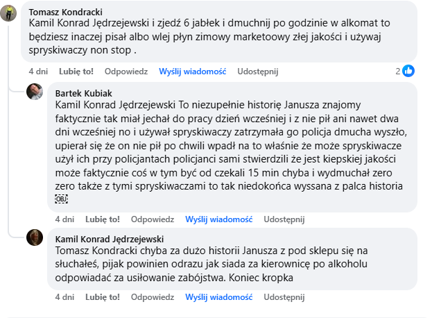432x318 pixels.
Task: Click the blue thumbs-up reaction icon on Tomasz's comment
Action: (409, 71)
